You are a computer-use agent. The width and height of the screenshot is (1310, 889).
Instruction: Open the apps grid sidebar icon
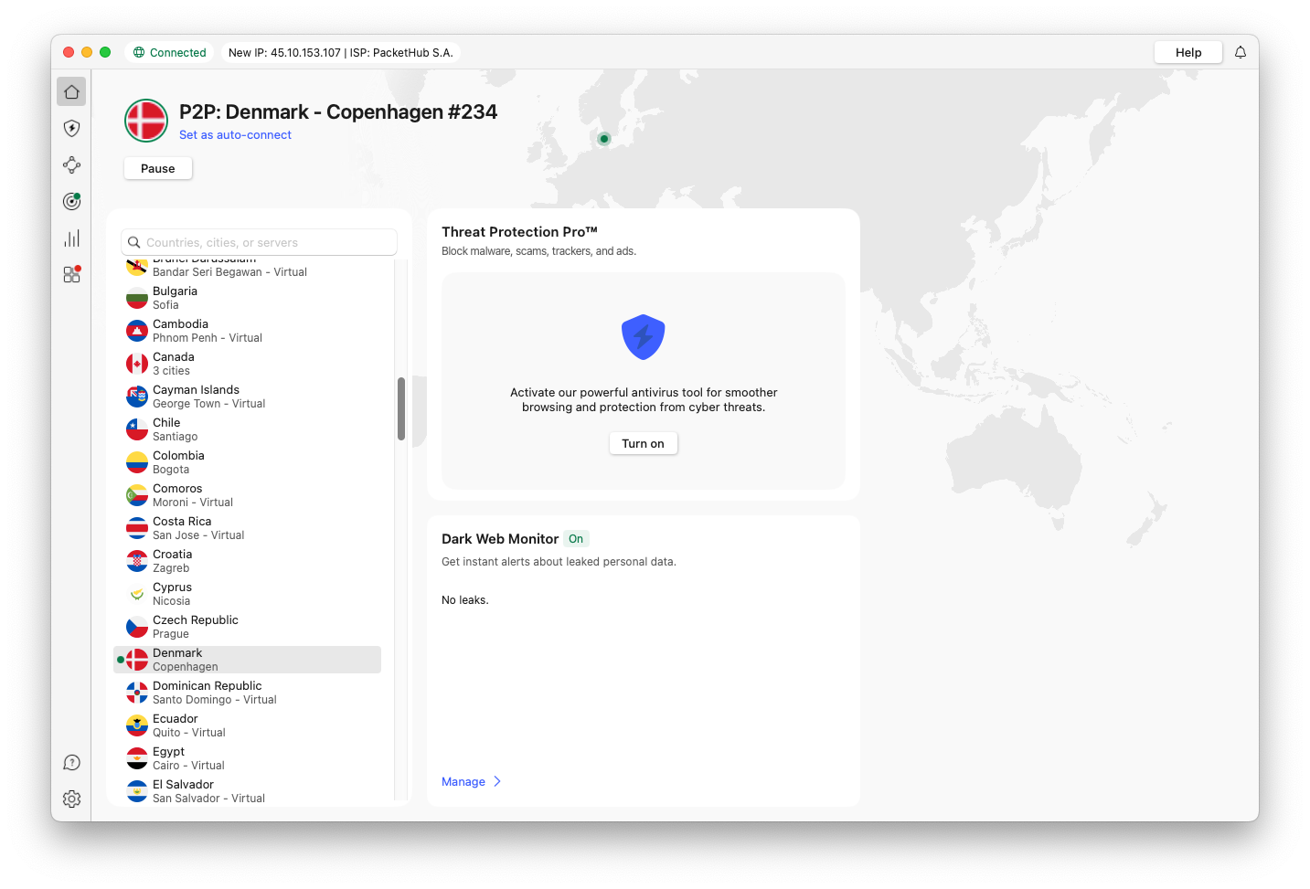click(71, 274)
